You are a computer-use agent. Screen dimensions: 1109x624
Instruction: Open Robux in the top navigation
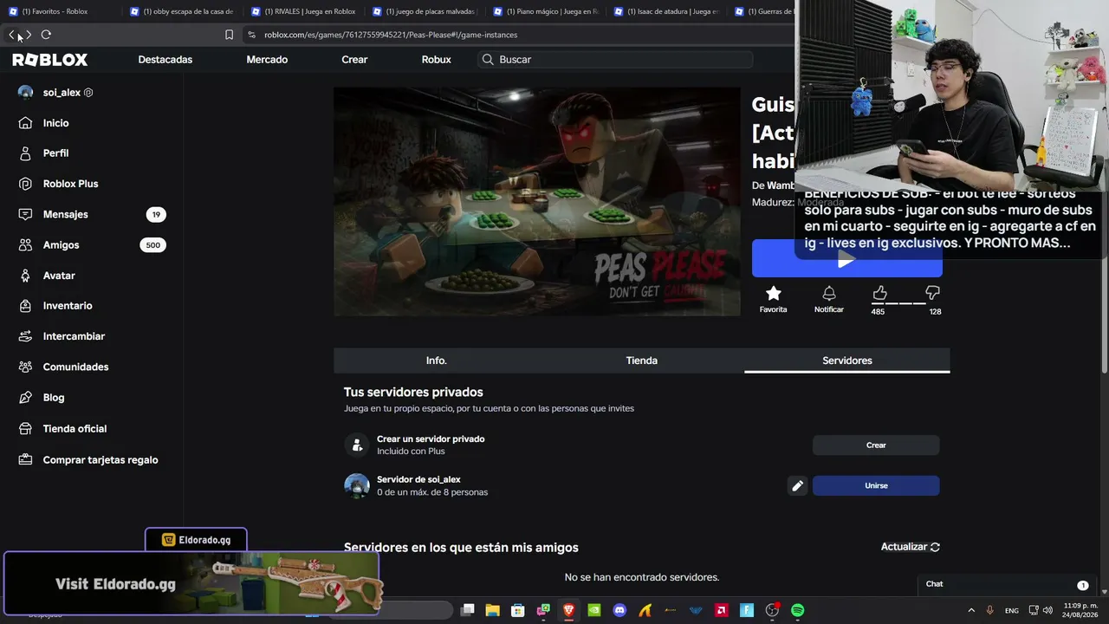click(x=436, y=60)
